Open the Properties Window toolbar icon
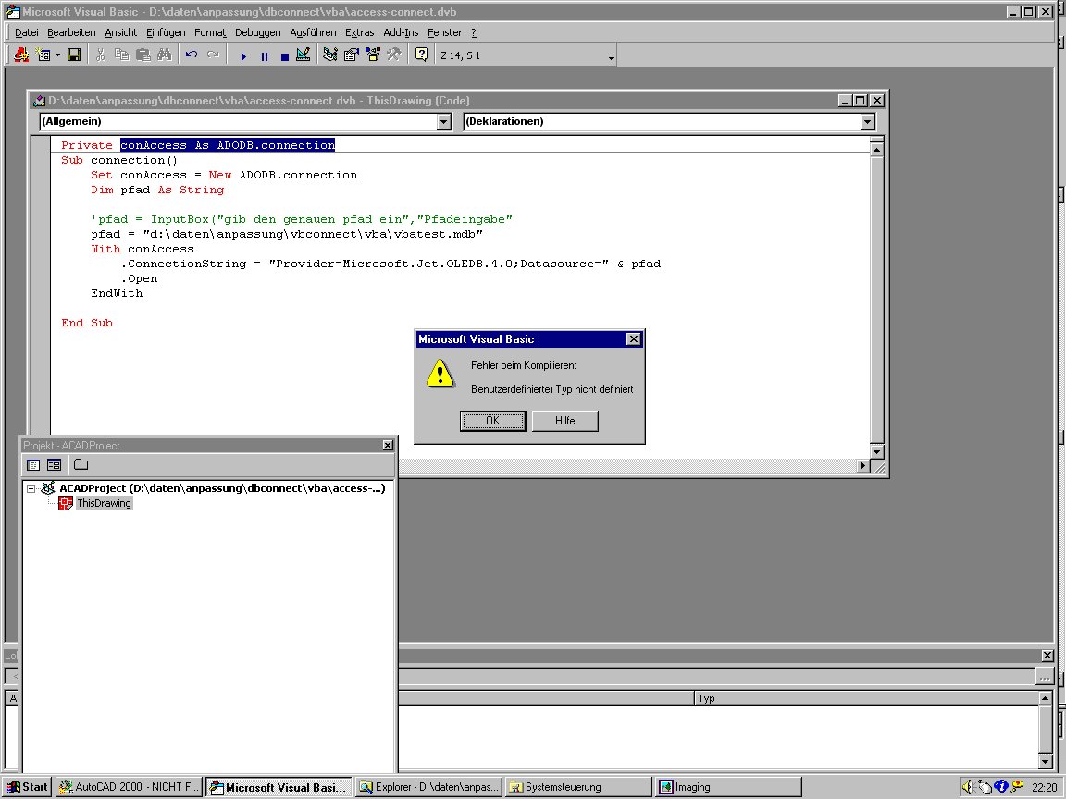Viewport: 1066px width, 799px height. click(352, 55)
